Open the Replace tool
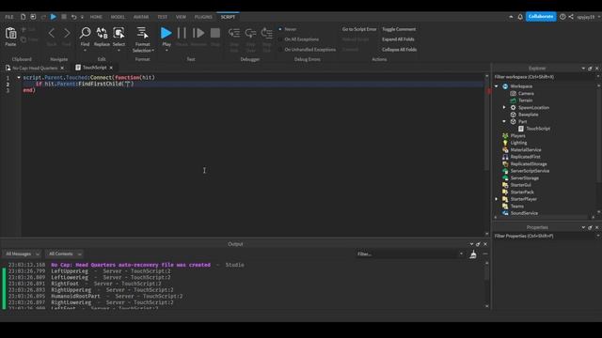602x338 pixels. (102, 34)
